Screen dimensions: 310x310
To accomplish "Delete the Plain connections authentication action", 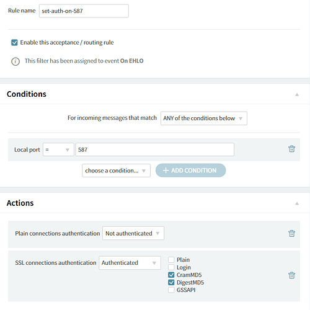I will 291,233.
